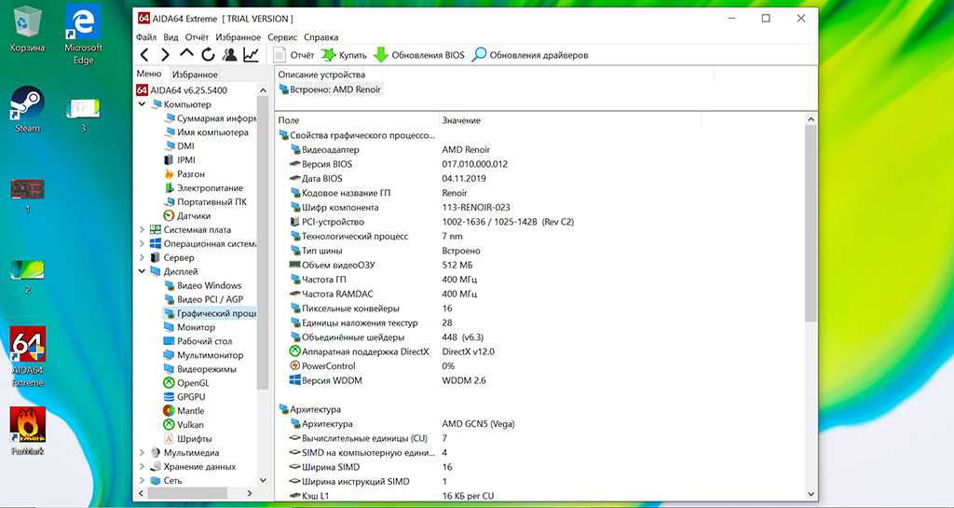Click the driver updates magnifier icon
This screenshot has width=954, height=508.
[x=479, y=55]
